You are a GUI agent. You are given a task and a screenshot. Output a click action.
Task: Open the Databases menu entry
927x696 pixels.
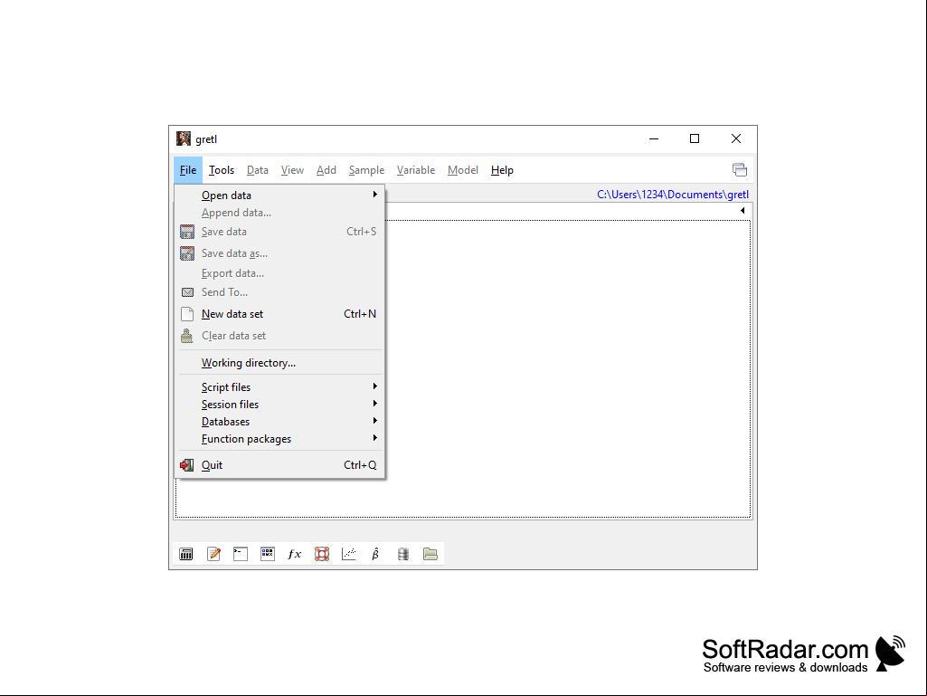[x=279, y=422]
